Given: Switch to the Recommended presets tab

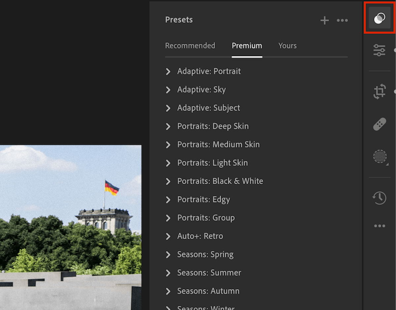Looking at the screenshot, I should (190, 46).
